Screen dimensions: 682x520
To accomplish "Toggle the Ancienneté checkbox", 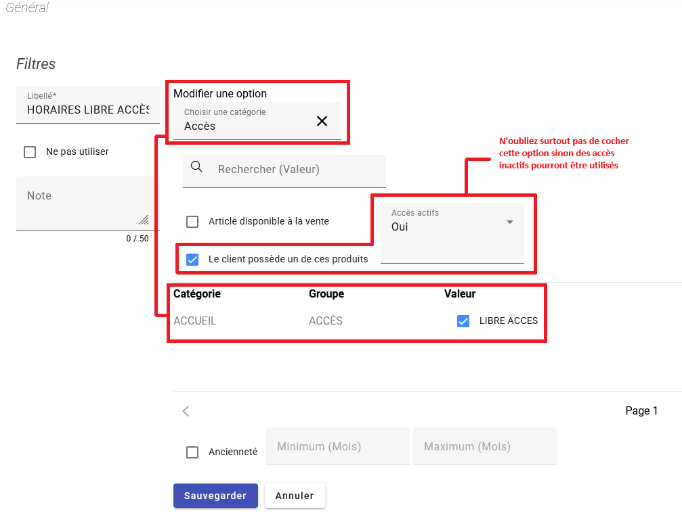I will 192,452.
